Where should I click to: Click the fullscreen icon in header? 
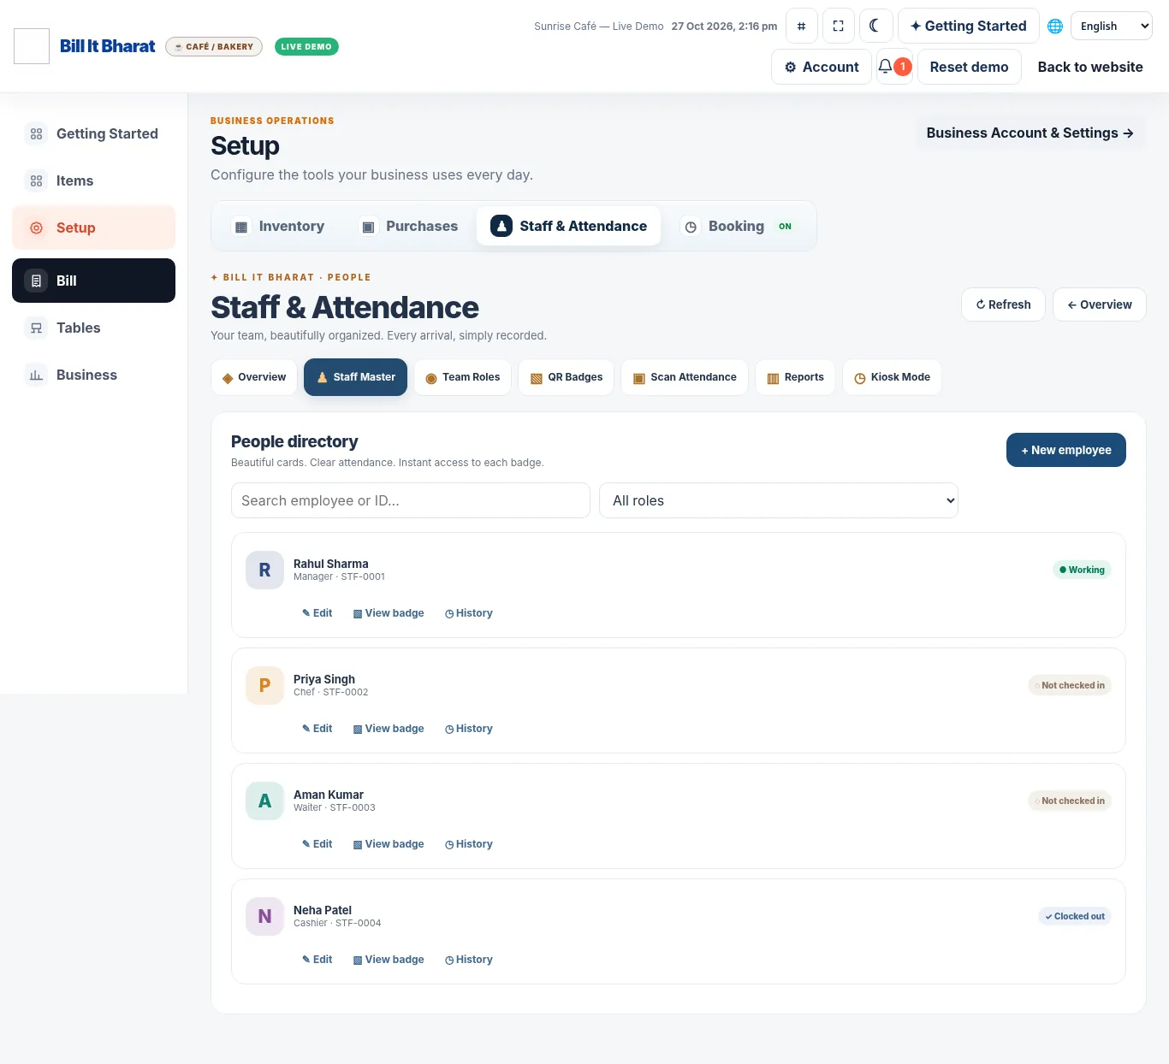tap(838, 26)
